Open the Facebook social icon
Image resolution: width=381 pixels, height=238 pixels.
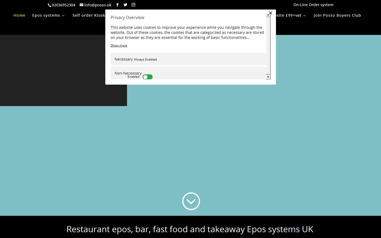117,5
